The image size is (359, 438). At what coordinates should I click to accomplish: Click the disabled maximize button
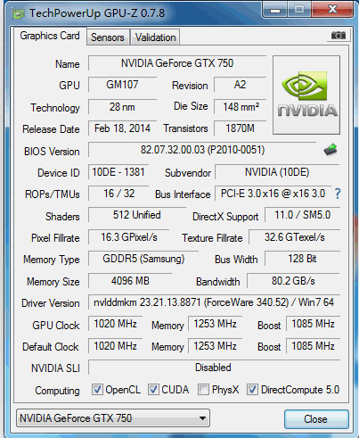click(299, 9)
